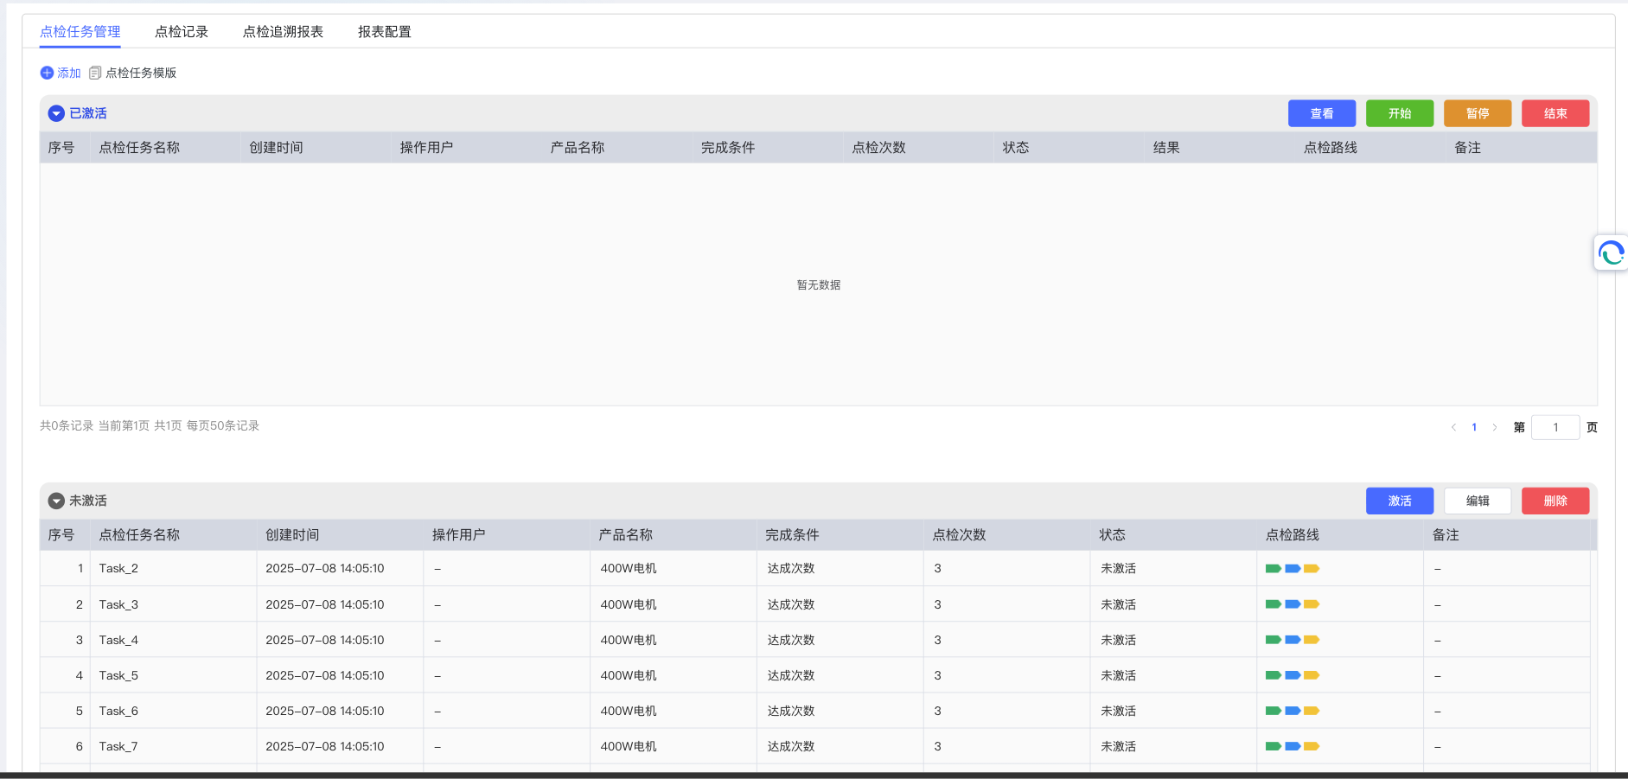Image resolution: width=1628 pixels, height=779 pixels.
Task: Open the inspection task template icon
Action: click(x=95, y=73)
